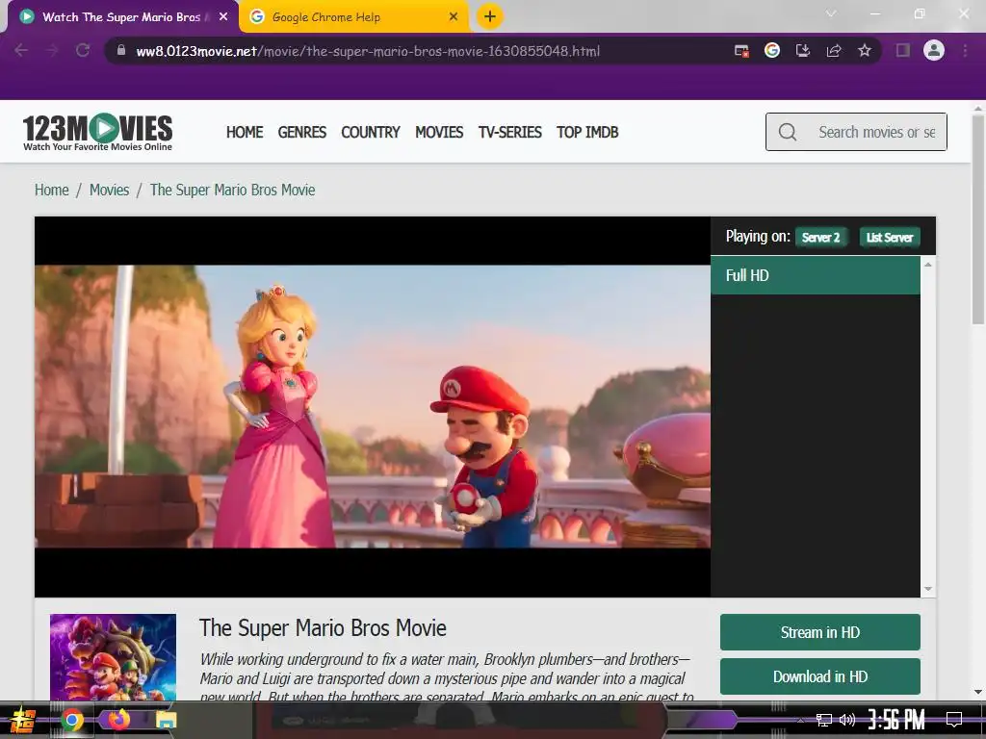Click The Super Mario Bros Movie title
986x739 pixels.
[x=323, y=627]
